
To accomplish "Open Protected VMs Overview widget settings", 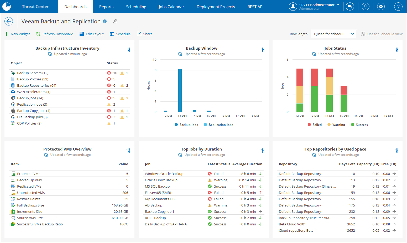I will [x=128, y=151].
